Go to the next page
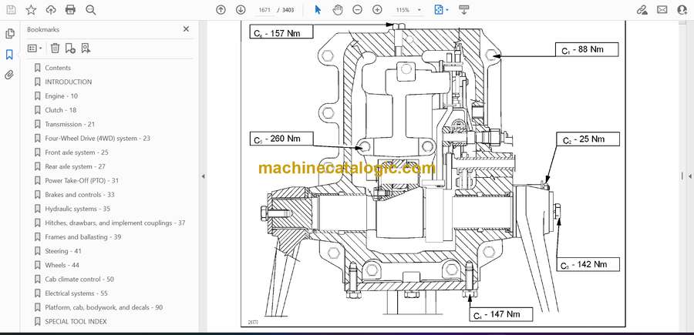Viewport: 694px width, 335px height. coord(241,10)
